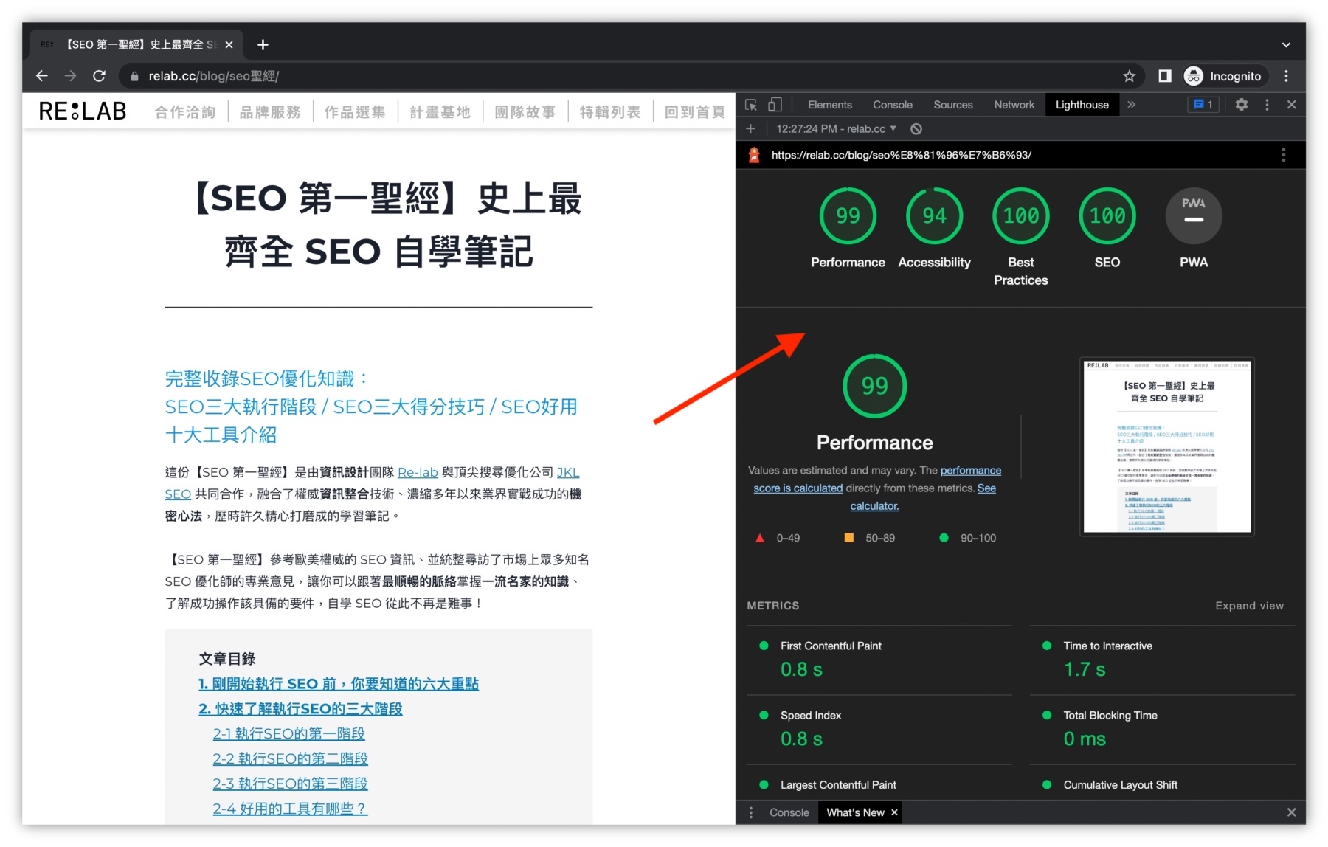Click the issues message counter icon
Viewport: 1328px width, 847px height.
click(1203, 105)
